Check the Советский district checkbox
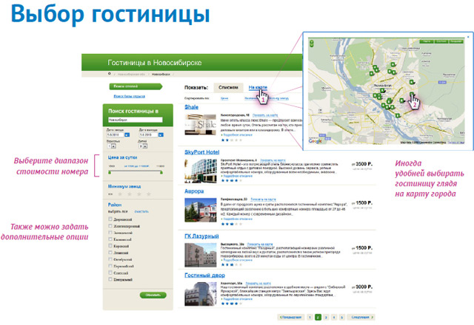Screen dimensions: 474x325 (x=110, y=273)
